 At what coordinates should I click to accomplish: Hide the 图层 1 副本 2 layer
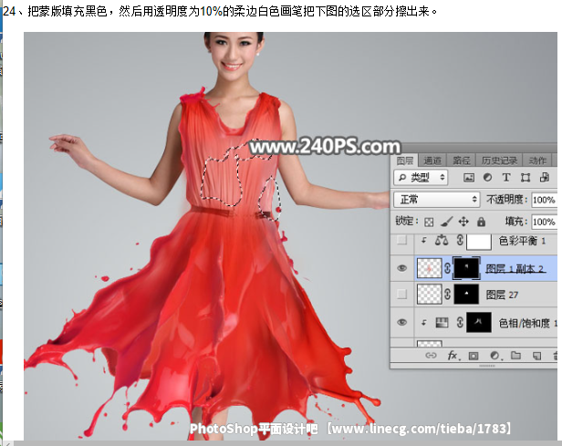tap(402, 268)
